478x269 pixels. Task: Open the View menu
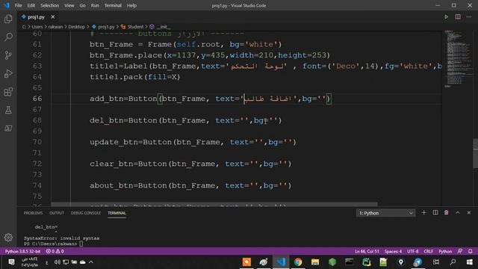(69, 5)
